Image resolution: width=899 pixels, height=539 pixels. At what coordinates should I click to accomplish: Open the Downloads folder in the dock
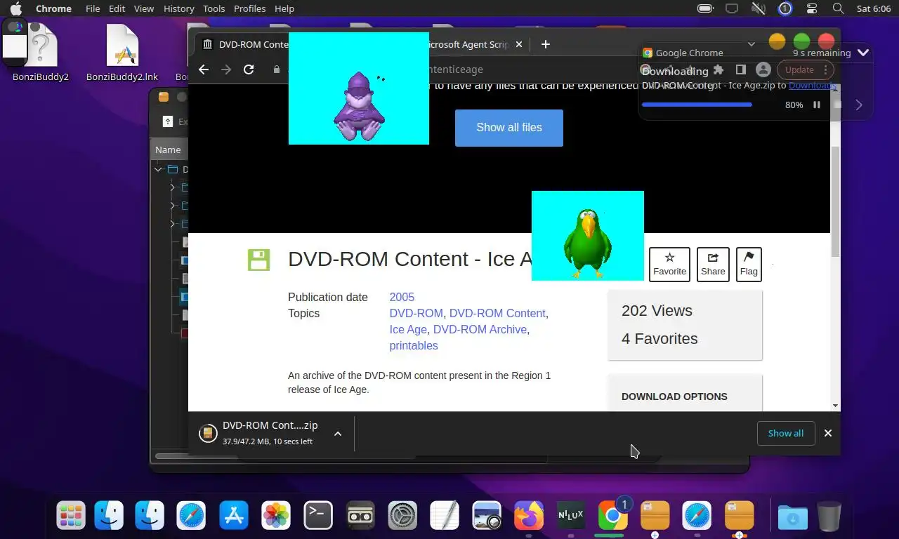click(x=793, y=517)
